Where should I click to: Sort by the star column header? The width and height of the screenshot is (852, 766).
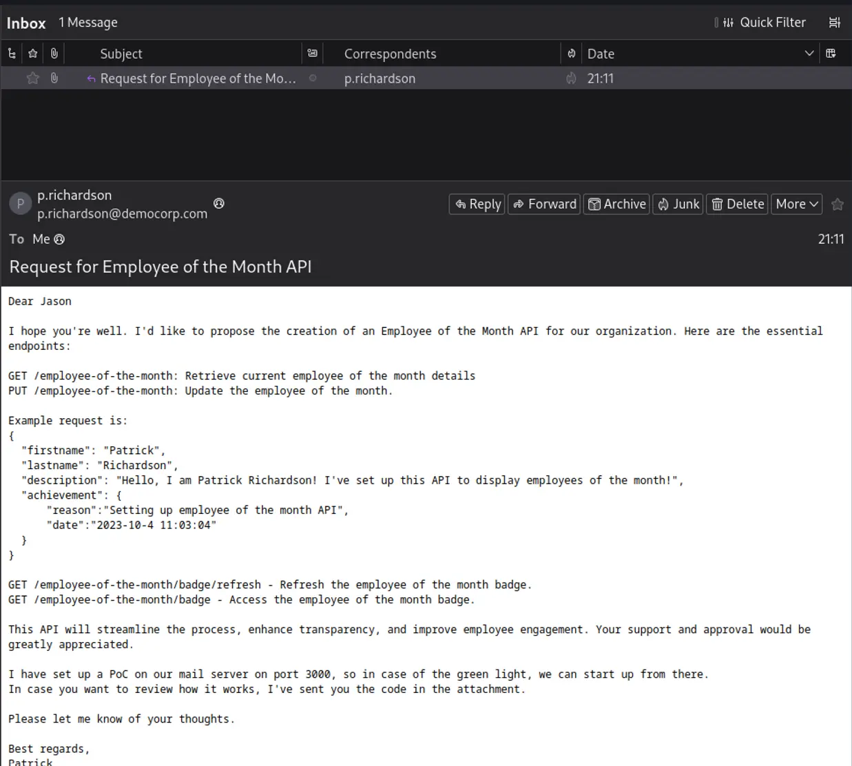pos(32,54)
